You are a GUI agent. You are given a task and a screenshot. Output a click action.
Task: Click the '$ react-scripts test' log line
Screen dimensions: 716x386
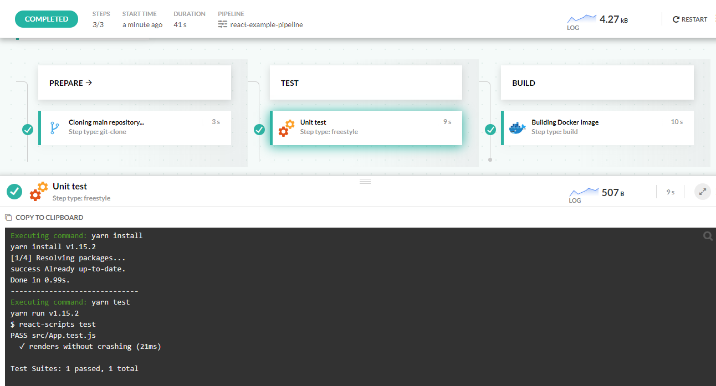(x=53, y=324)
